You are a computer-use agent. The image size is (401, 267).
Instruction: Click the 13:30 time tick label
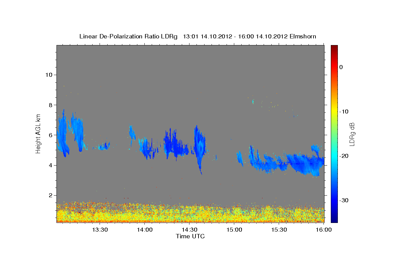[100, 230]
